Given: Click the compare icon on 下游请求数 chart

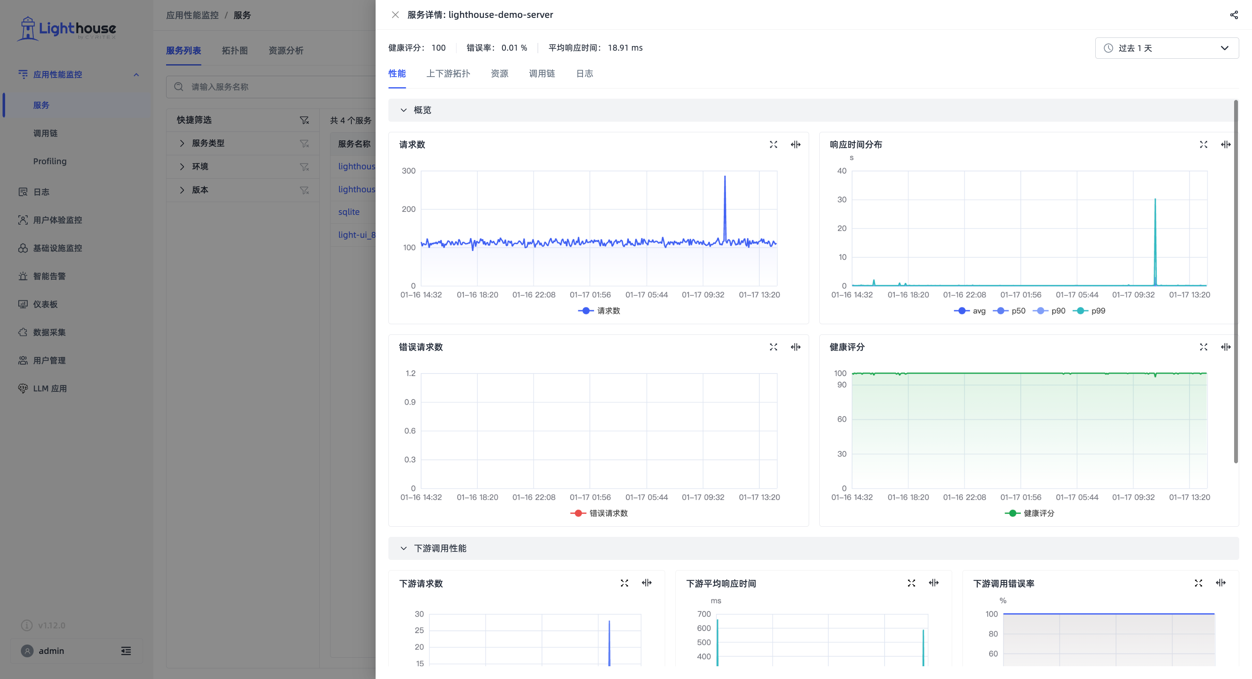Looking at the screenshot, I should pos(646,583).
